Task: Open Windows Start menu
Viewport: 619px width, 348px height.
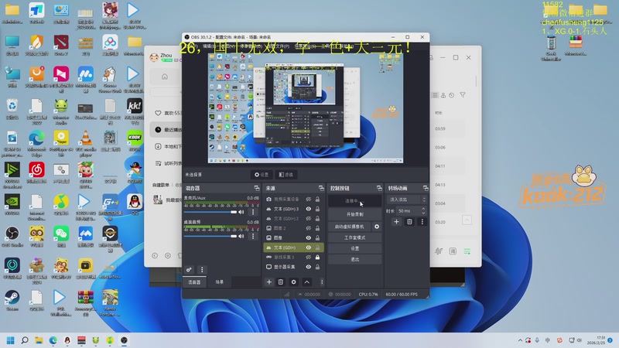Action: [x=11, y=340]
